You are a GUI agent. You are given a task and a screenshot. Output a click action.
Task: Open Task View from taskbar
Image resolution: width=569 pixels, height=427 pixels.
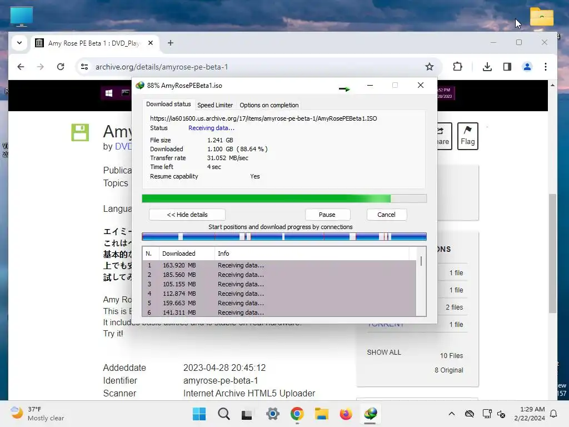tap(247, 414)
